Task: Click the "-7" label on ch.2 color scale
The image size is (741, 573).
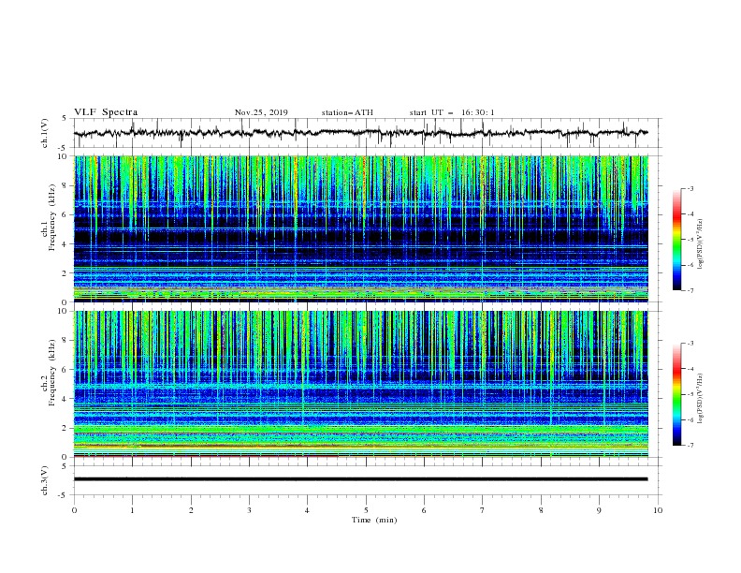Action: tap(690, 445)
